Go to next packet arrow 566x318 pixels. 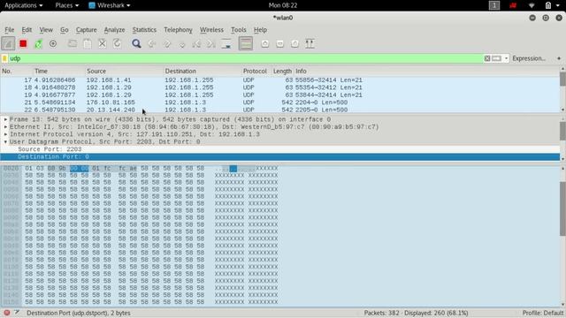pos(167,43)
